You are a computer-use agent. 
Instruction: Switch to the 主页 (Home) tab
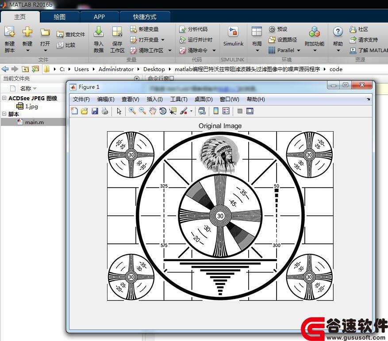20,17
